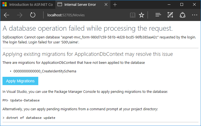This screenshot has width=201, height=126.
Task: Click the forward navigation arrow
Action: pyautogui.click(x=20, y=15)
